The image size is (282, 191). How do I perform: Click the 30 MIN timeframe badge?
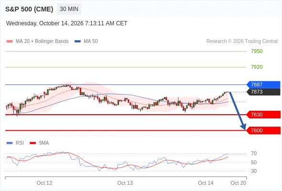point(69,9)
